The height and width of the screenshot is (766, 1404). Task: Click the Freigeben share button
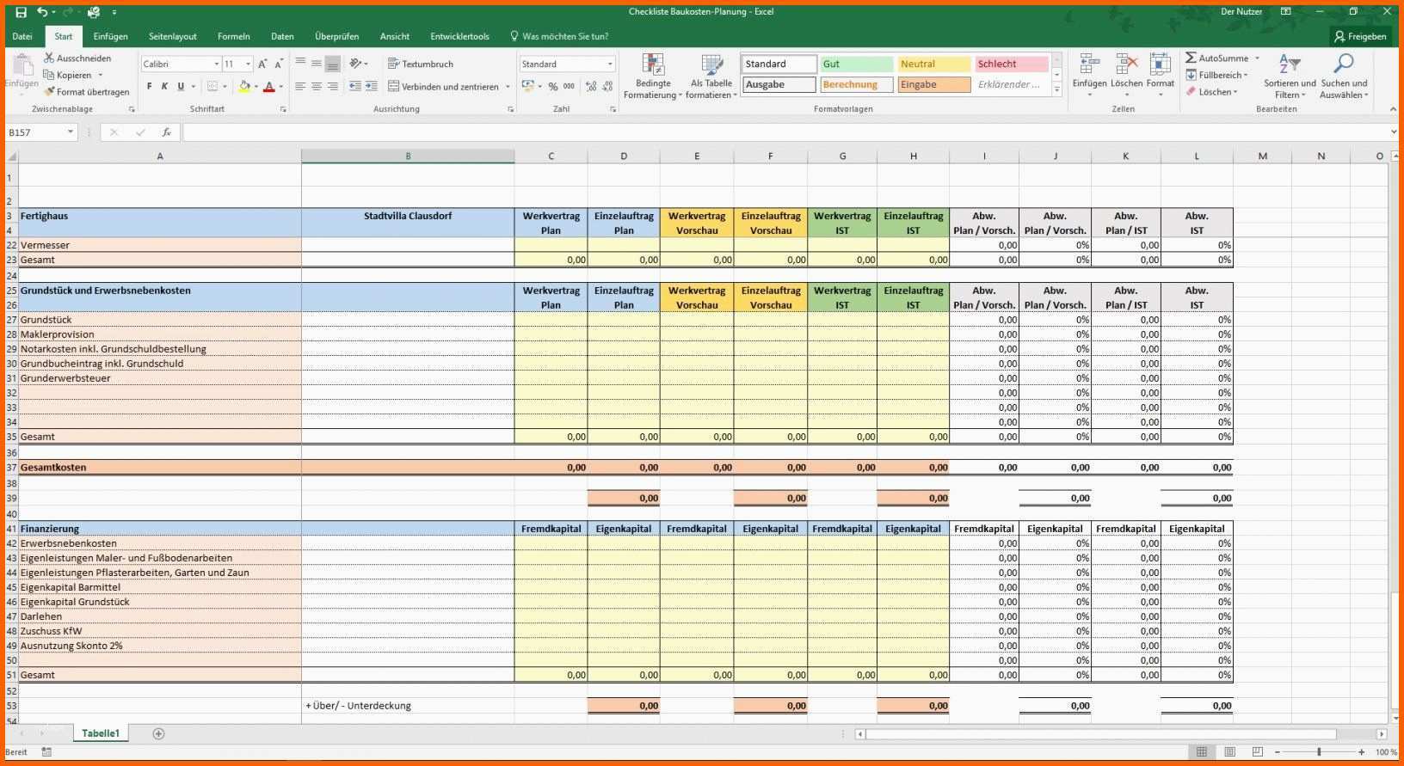pyautogui.click(x=1360, y=36)
